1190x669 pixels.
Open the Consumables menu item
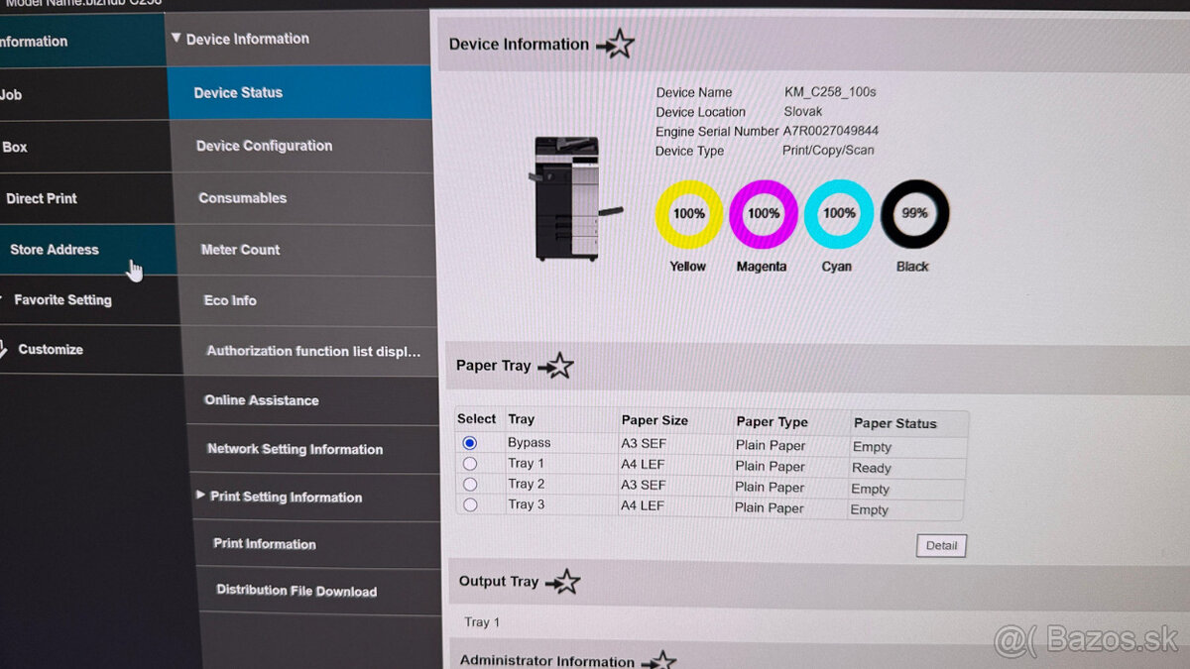coord(243,198)
